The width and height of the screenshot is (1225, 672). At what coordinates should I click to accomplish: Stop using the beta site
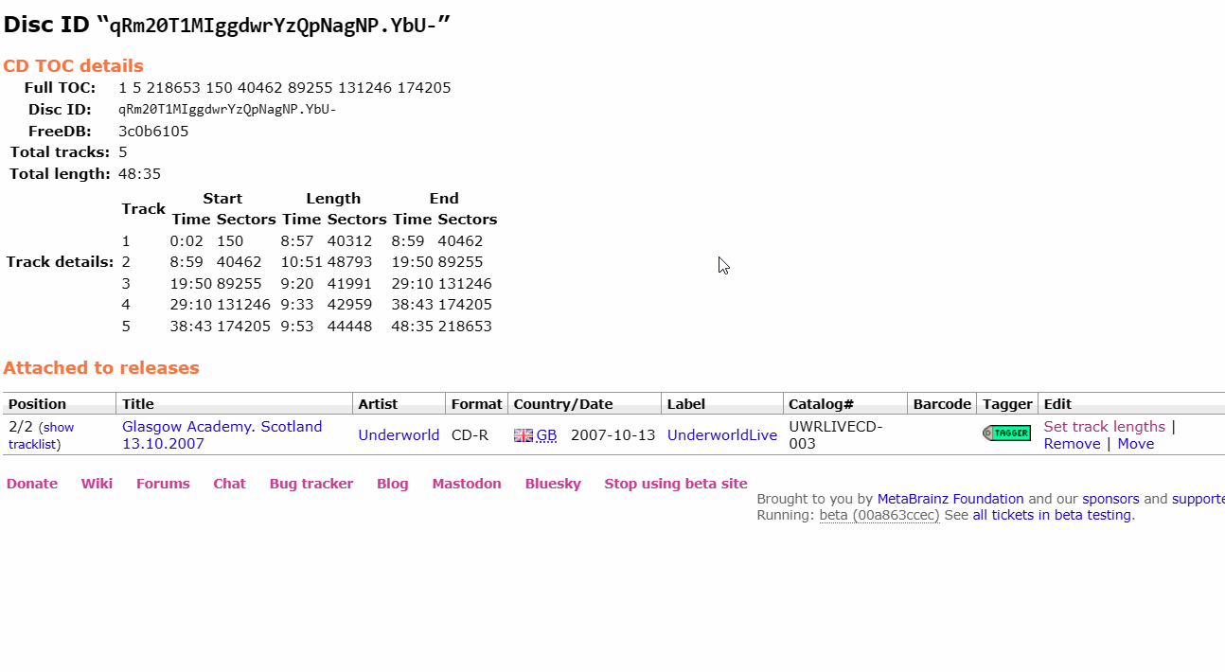click(x=675, y=483)
